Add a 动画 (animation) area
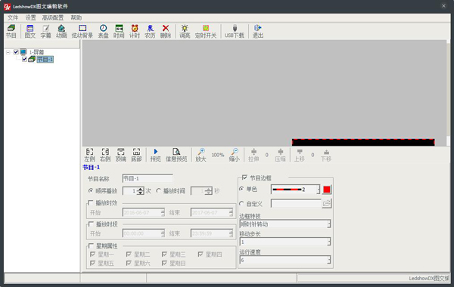Screen dimensions: 454x287 pyautogui.click(x=61, y=31)
